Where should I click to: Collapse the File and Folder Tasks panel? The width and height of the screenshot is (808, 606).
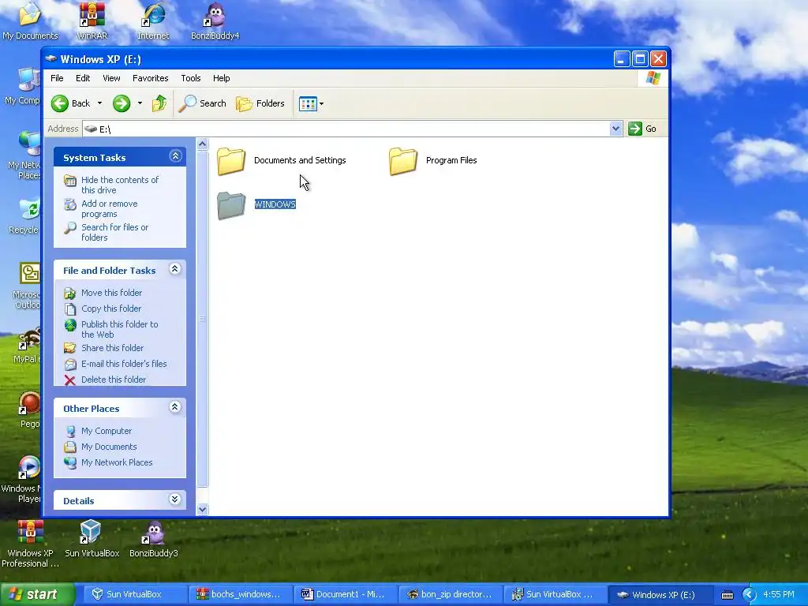click(x=175, y=269)
